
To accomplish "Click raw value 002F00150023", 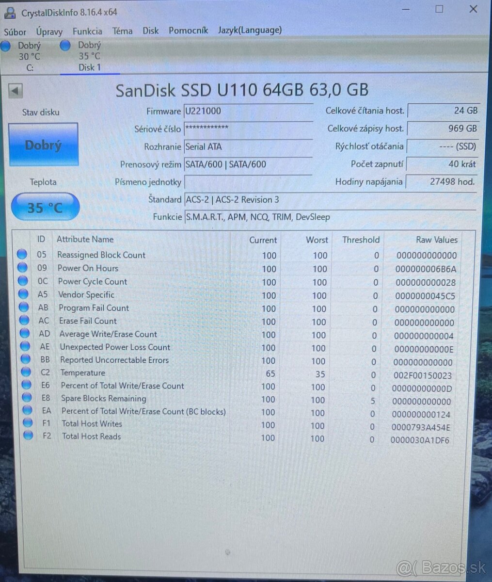I will point(422,375).
